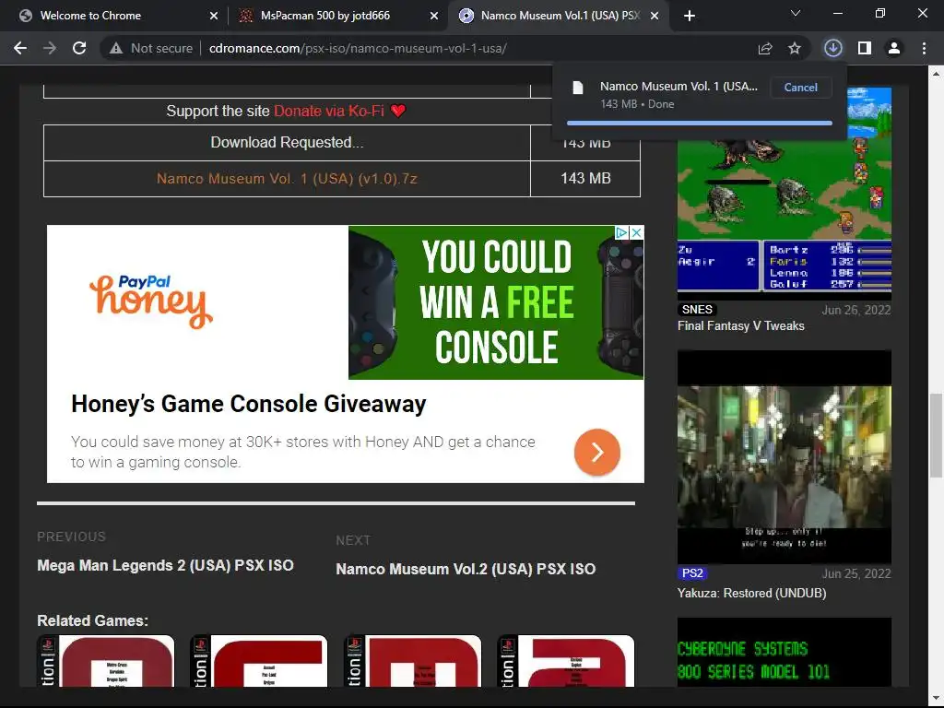Go to Mega Man Legends 2 PSX ISO
Screen dimensions: 944x708
[x=166, y=565]
